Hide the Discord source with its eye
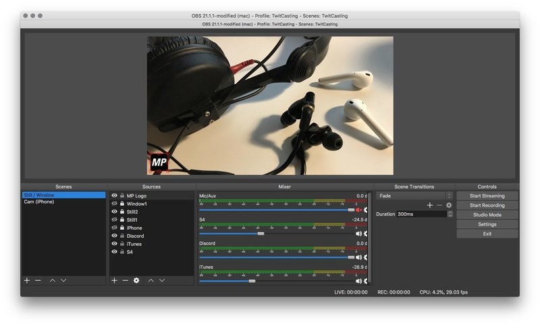 click(114, 236)
